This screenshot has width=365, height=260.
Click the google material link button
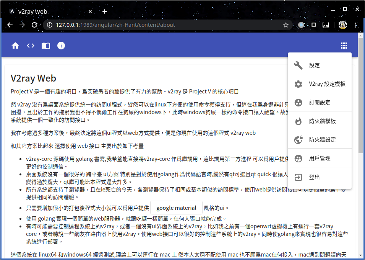[176, 208]
